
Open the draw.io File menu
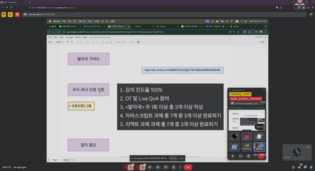(50, 37)
